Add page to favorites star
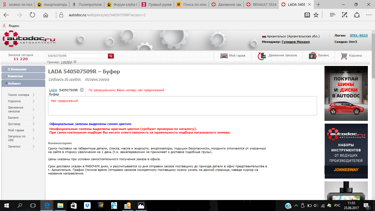 point(316,15)
